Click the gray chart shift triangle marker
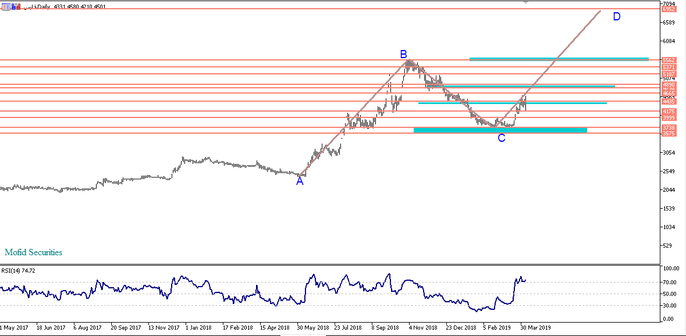The height and width of the screenshot is (336, 686). tap(526, 2)
